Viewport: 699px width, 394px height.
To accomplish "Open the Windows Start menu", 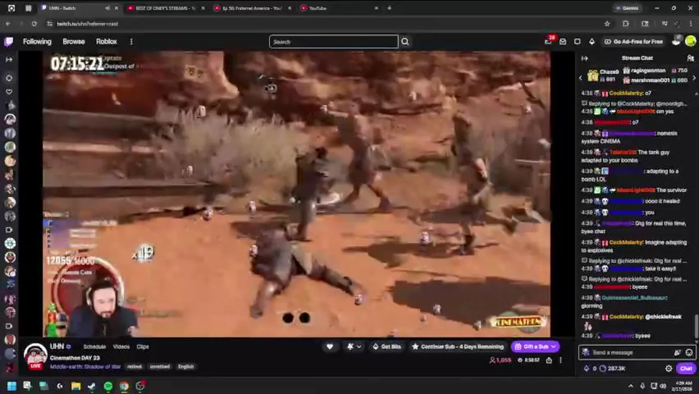I will tap(11, 386).
